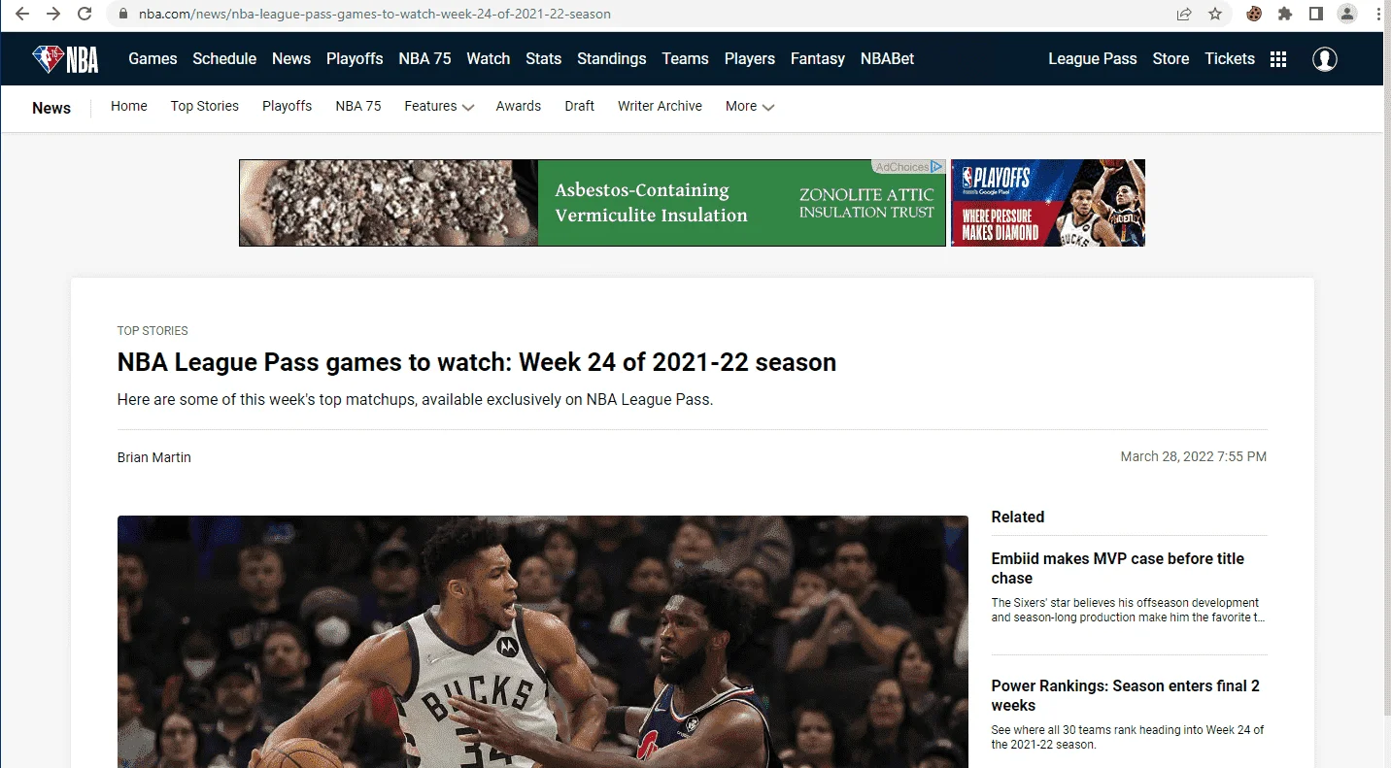This screenshot has height=768, width=1391.
Task: Click the bold News section title
Action: [x=51, y=108]
